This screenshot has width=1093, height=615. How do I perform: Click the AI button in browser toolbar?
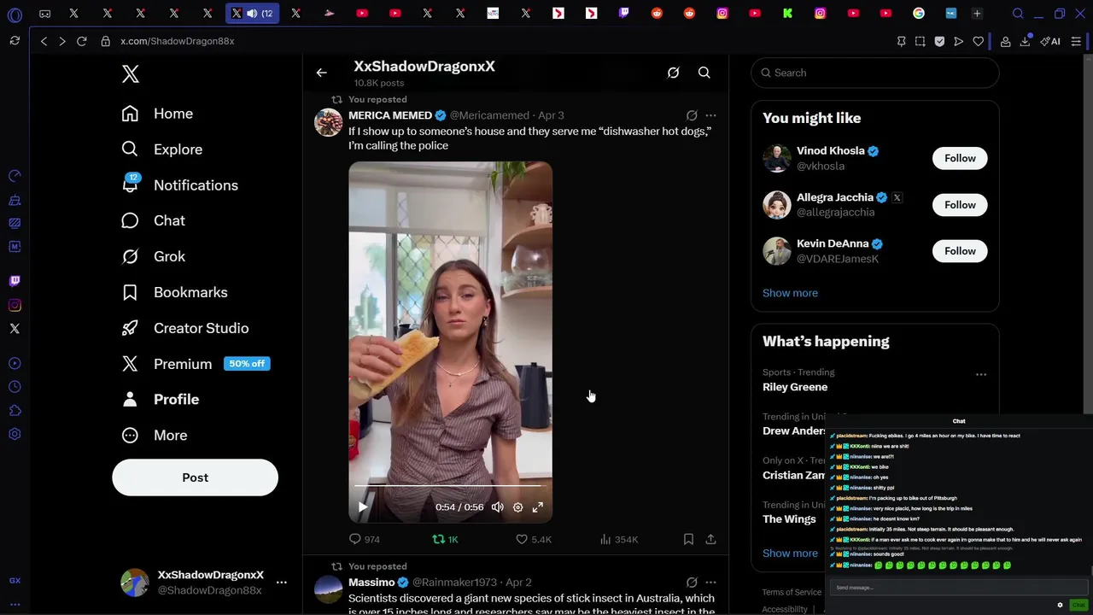pos(1050,41)
